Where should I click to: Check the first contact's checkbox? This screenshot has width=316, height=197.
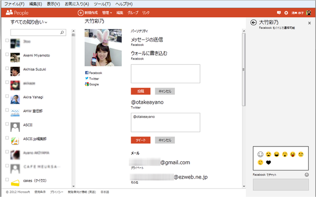click(7, 41)
